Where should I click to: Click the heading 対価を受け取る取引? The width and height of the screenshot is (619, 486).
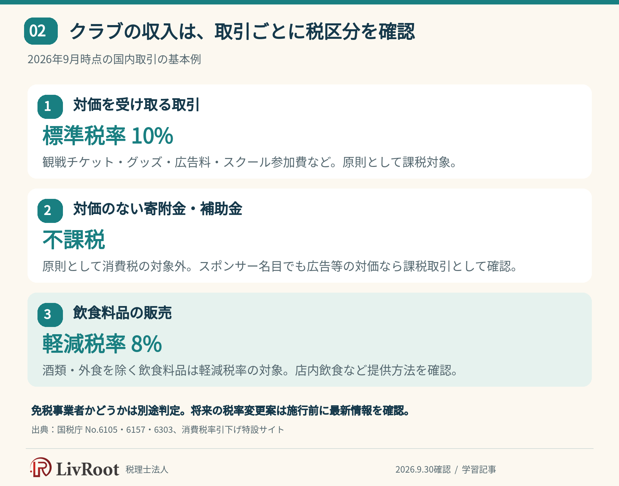click(x=137, y=105)
